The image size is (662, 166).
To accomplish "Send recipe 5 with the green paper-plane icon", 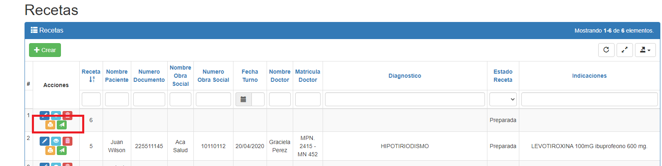I will [x=62, y=151].
